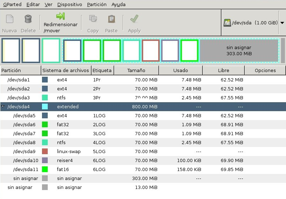Open the Partición menu
Screen dimensions: 286x199
pyautogui.click(x=97, y=5)
